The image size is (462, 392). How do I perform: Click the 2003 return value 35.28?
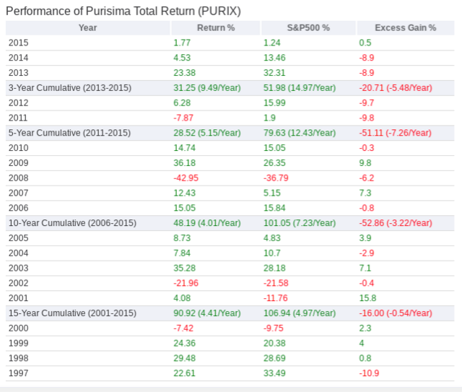click(x=184, y=269)
